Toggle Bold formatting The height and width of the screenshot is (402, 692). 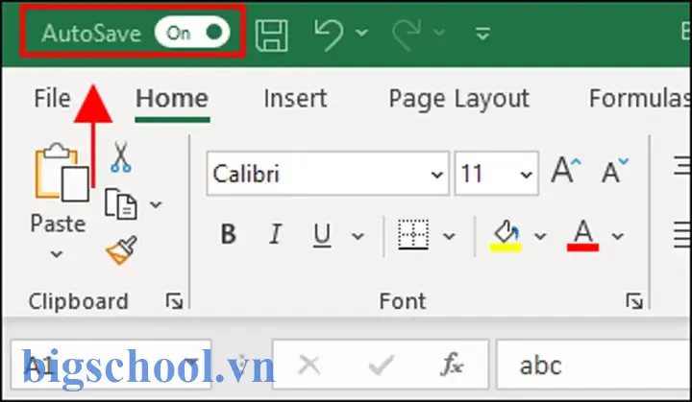click(x=229, y=234)
